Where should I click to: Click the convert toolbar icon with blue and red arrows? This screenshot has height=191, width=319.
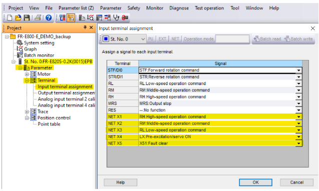click(108, 17)
